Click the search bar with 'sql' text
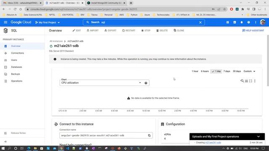This screenshot has width=269, height=151. pos(144,22)
